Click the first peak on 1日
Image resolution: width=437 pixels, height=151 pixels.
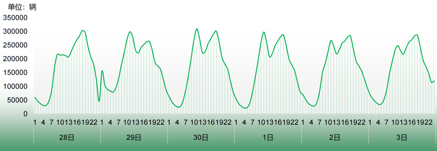click(x=264, y=32)
